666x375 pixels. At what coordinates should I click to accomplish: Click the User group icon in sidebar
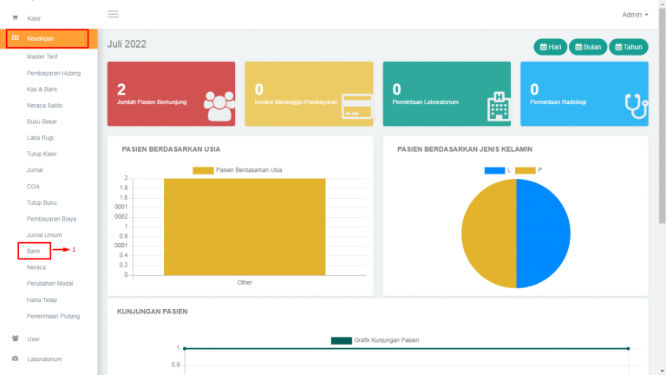16,339
